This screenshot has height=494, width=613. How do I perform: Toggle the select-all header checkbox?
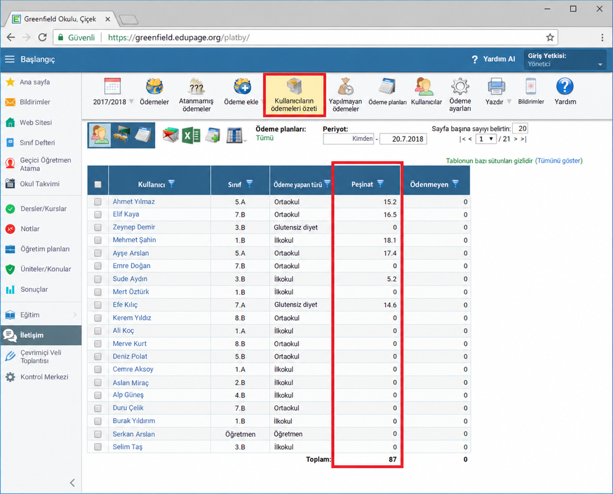pos(97,184)
